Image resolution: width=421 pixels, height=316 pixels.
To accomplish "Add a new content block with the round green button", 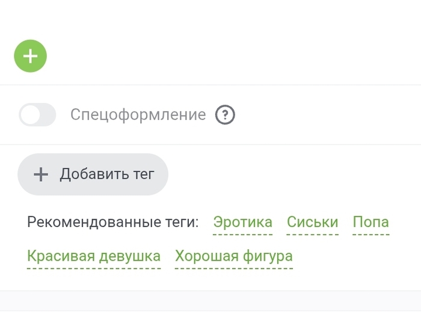I will (30, 56).
